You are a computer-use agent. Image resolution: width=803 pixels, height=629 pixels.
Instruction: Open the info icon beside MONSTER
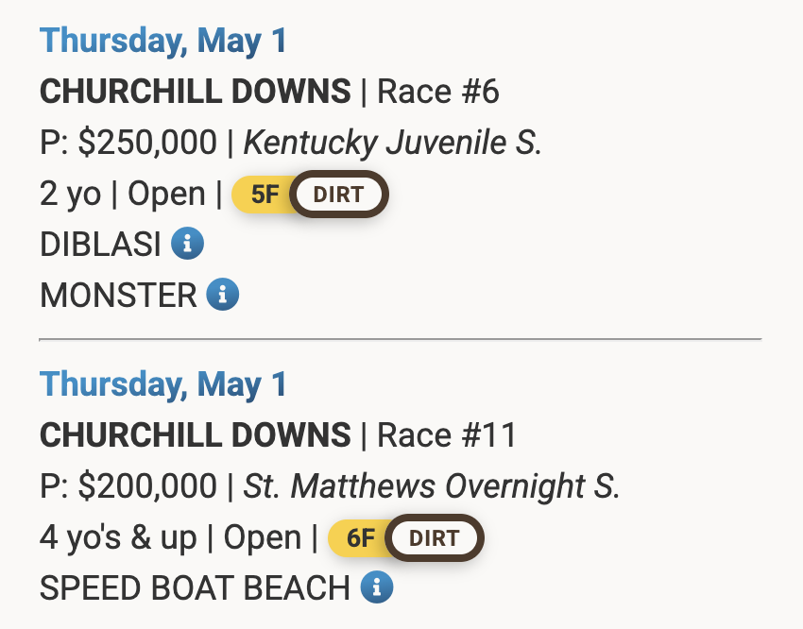point(223,296)
